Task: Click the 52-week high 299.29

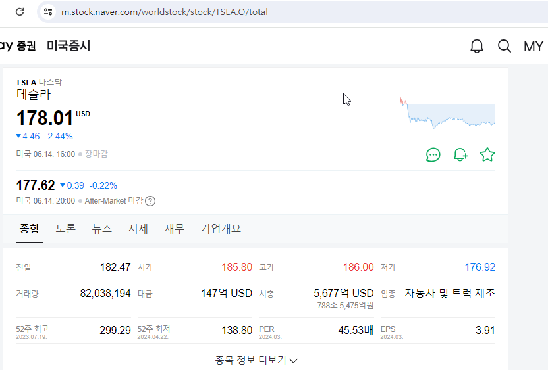Action: [115, 330]
